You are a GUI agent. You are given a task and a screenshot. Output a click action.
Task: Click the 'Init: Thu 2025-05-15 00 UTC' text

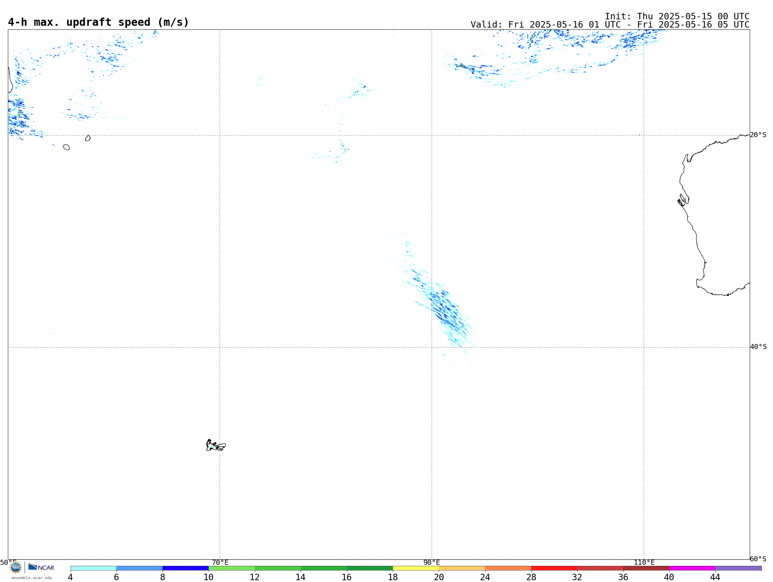click(677, 16)
